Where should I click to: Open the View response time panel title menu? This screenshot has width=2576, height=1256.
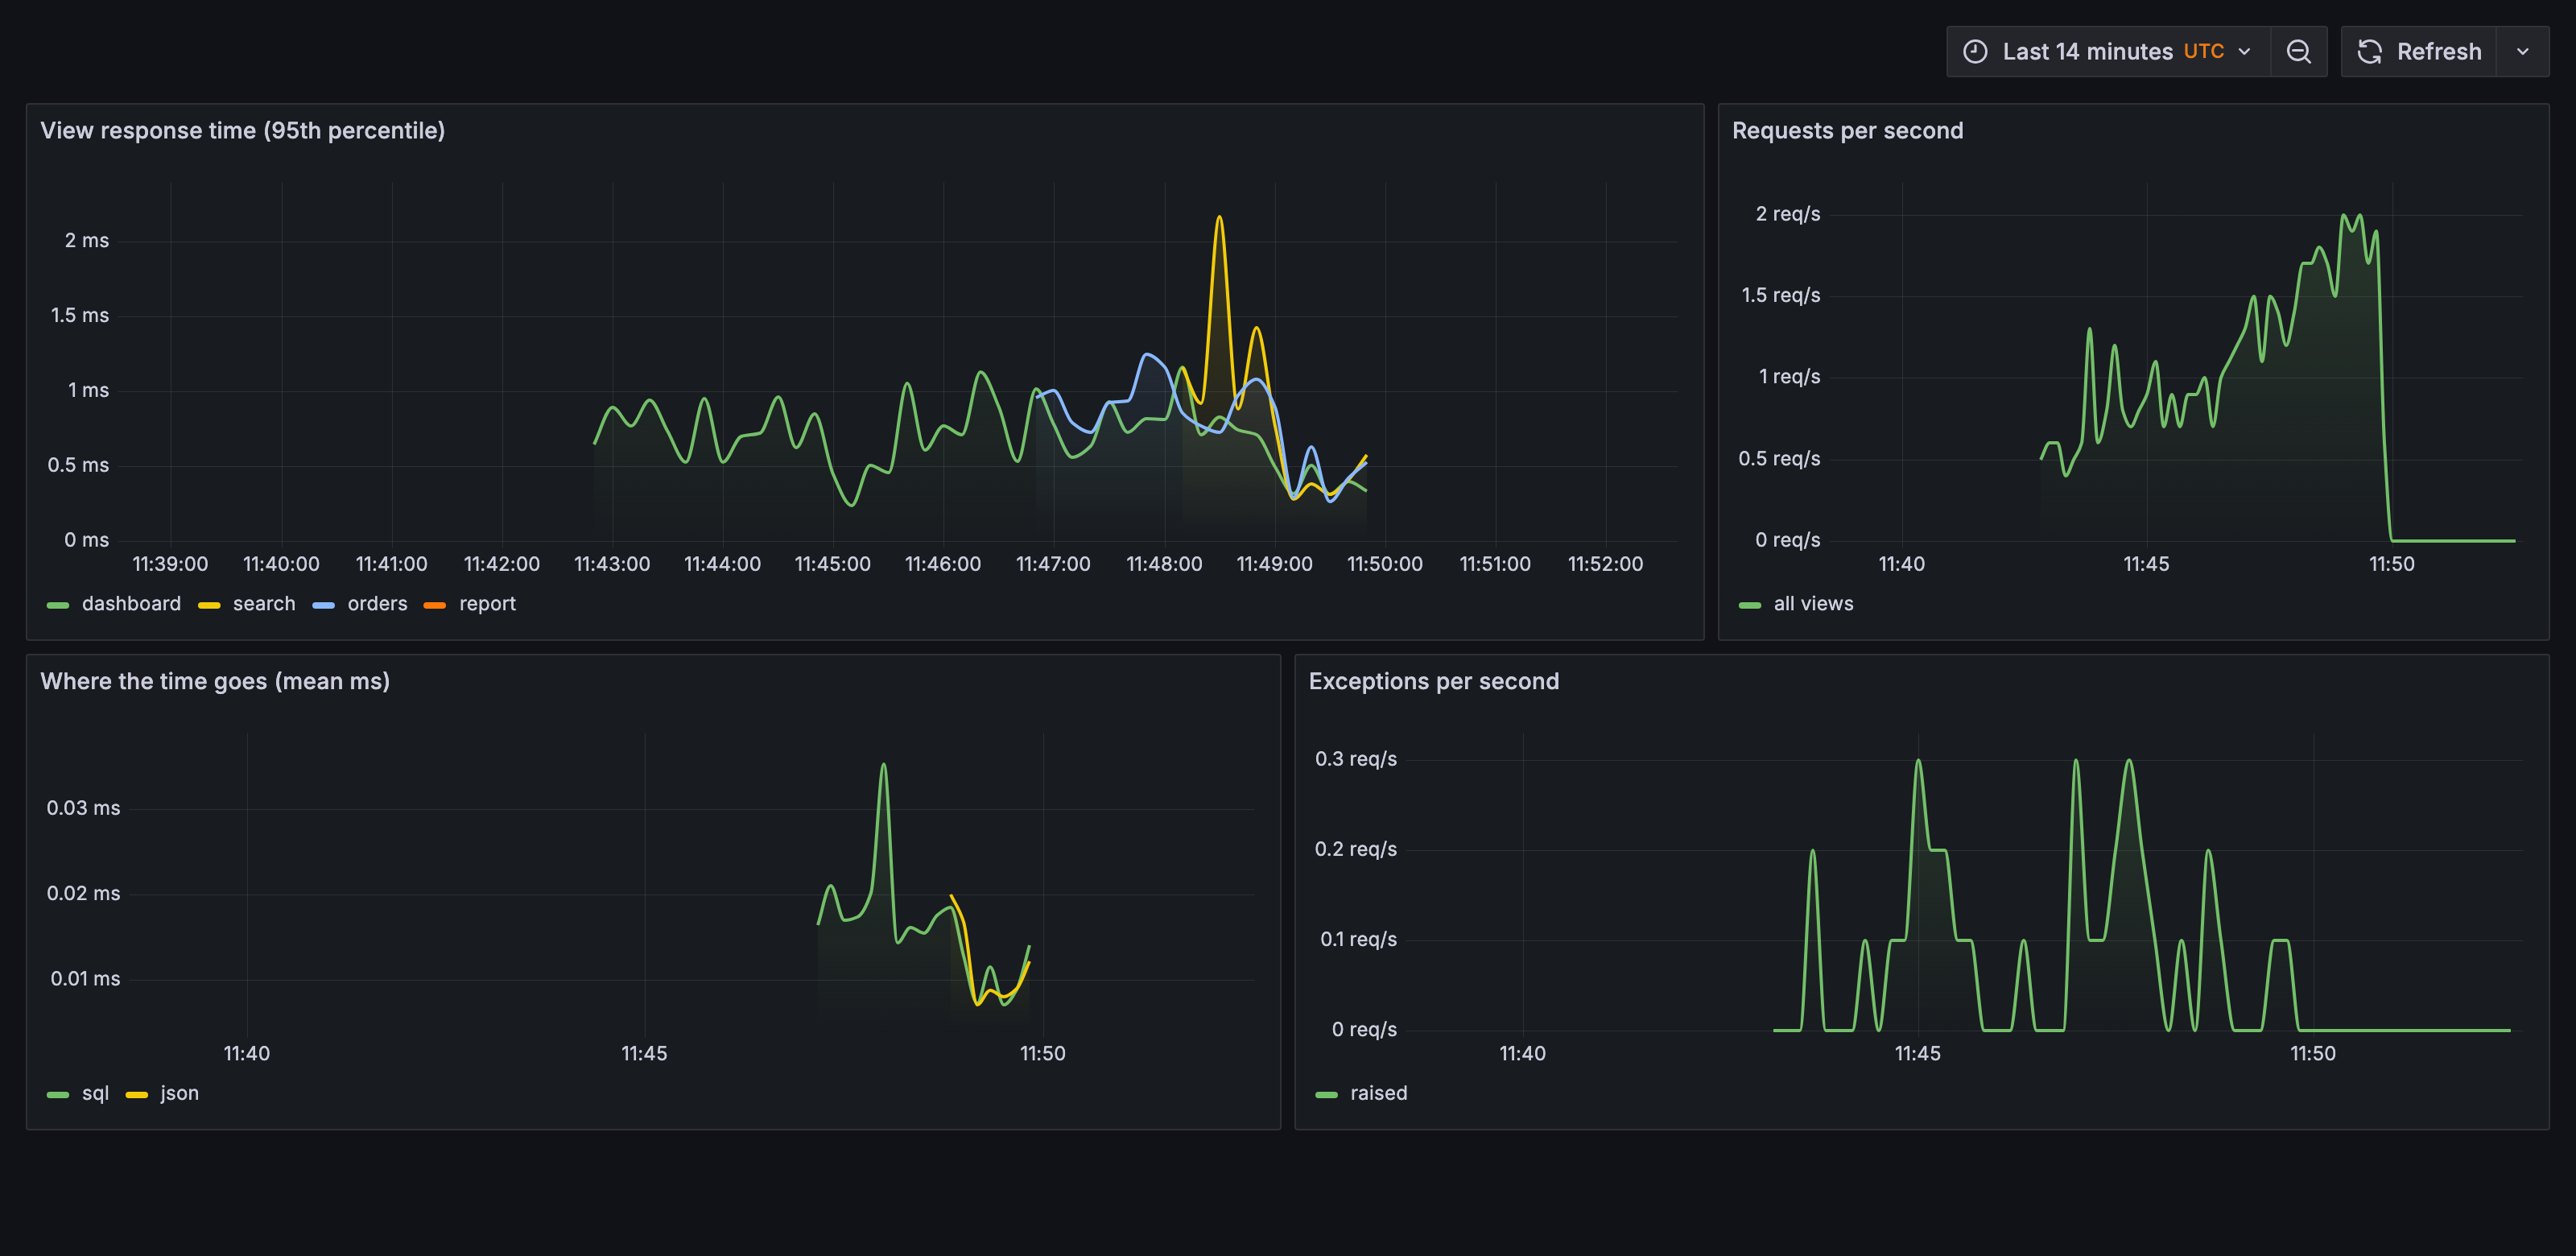click(242, 131)
